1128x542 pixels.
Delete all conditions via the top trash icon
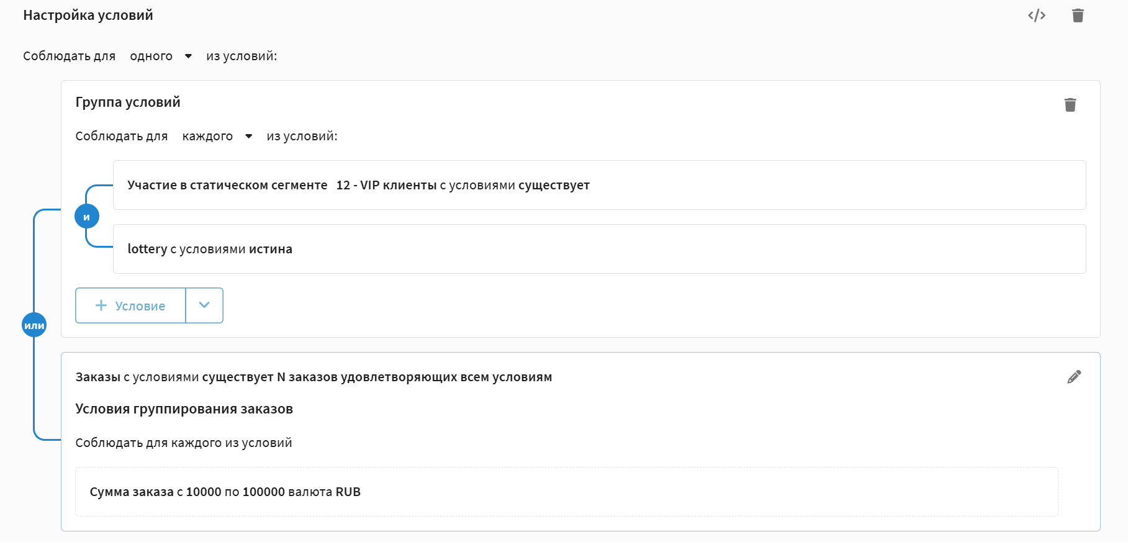click(x=1078, y=16)
